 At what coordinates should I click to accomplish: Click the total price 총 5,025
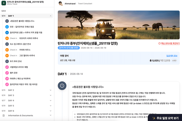[x=154, y=61]
